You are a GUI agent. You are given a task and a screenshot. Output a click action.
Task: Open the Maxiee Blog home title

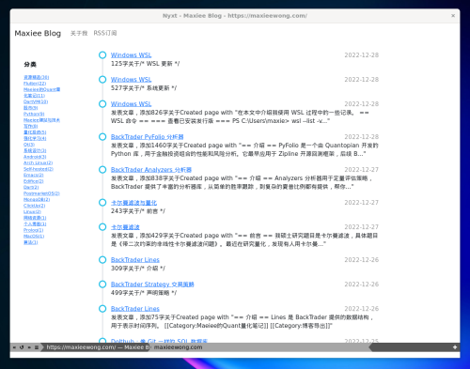coord(38,33)
